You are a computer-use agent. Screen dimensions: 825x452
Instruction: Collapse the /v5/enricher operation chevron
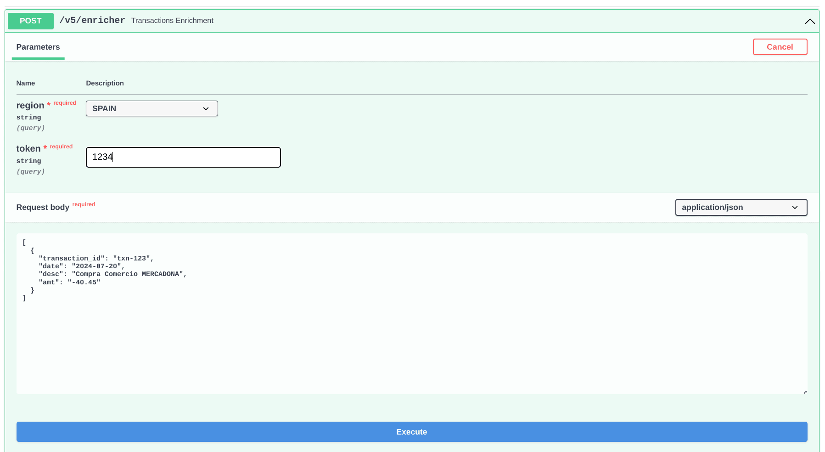(x=809, y=21)
